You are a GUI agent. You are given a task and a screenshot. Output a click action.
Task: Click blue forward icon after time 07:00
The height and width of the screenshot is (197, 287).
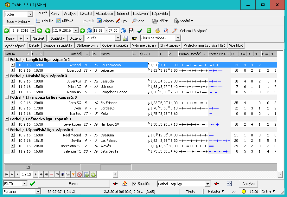point(123,30)
